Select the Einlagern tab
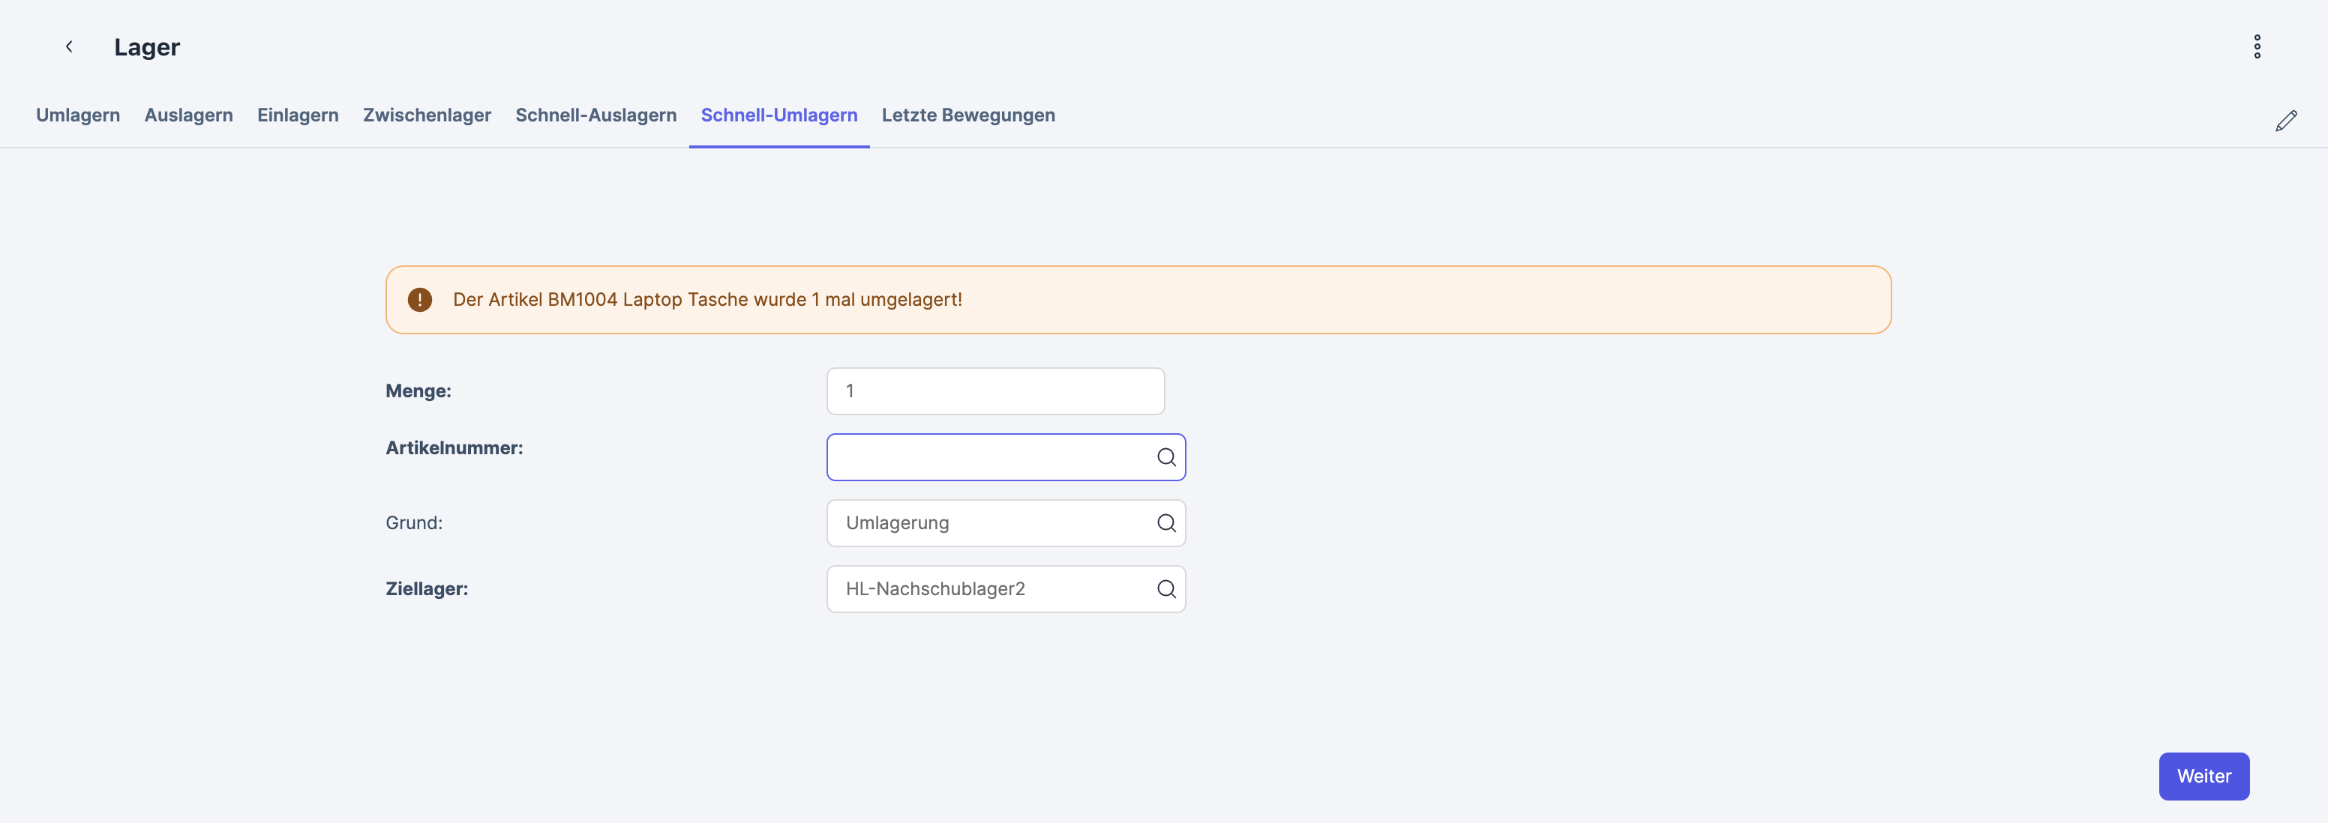The width and height of the screenshot is (2328, 823). point(297,115)
